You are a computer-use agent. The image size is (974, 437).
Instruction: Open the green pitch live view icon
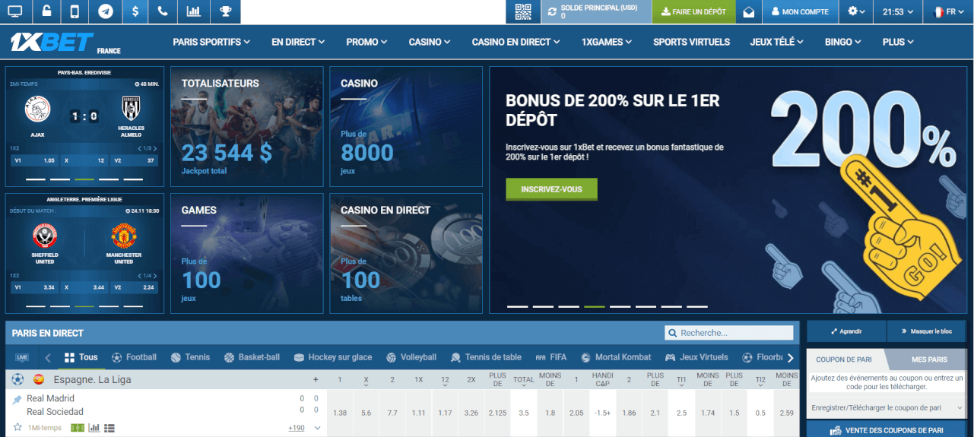[x=77, y=428]
